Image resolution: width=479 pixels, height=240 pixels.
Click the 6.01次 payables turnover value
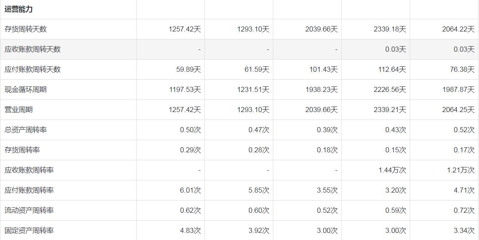[190, 190]
